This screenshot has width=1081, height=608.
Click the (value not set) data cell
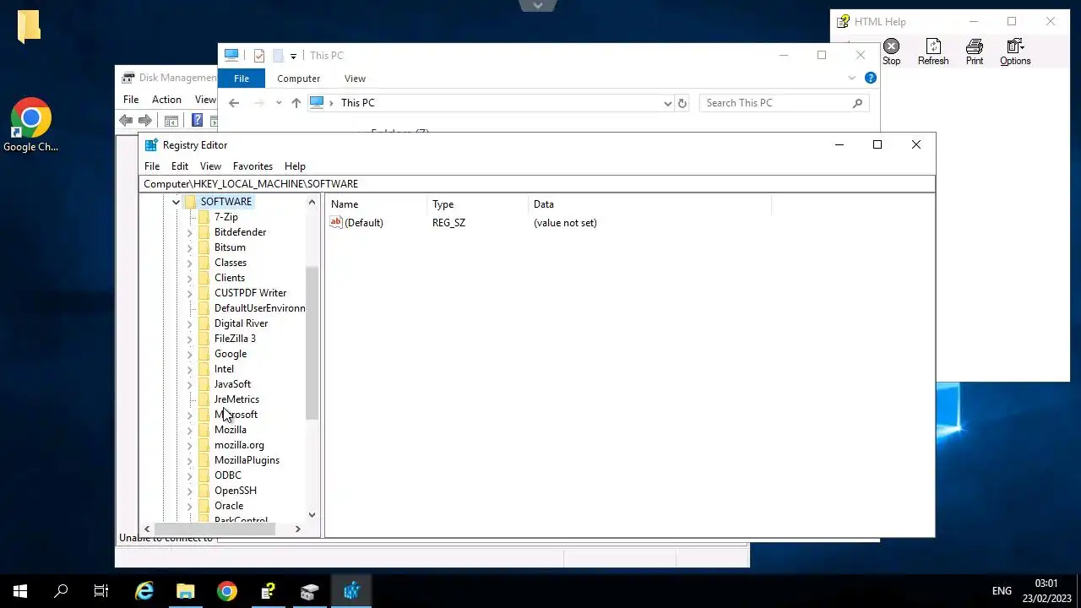[565, 223]
